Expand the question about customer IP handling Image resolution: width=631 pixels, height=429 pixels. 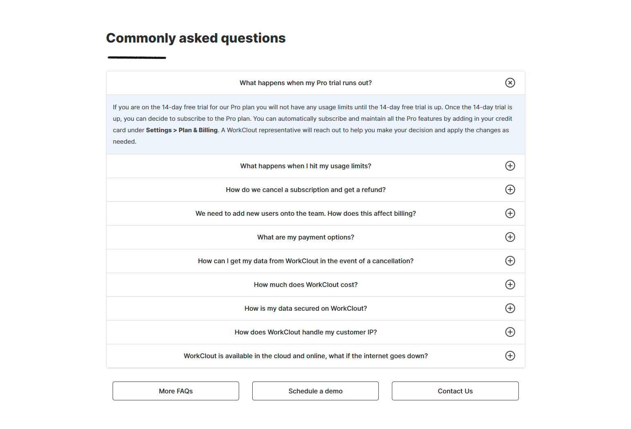510,332
